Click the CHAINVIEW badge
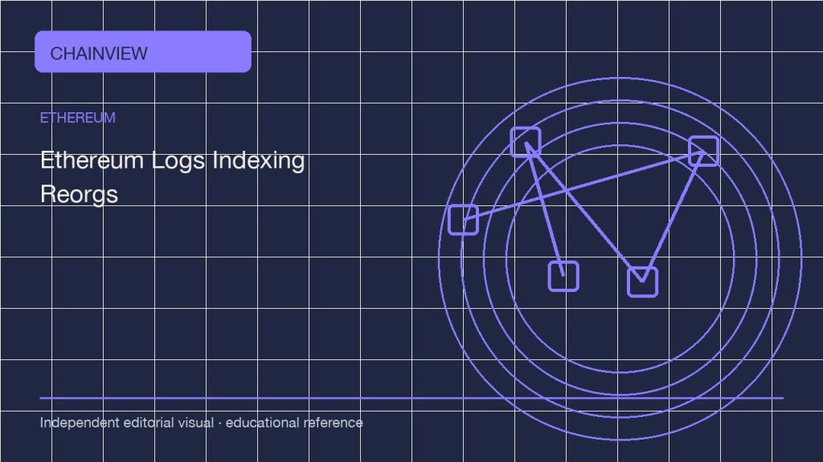823x462 pixels. pos(143,52)
